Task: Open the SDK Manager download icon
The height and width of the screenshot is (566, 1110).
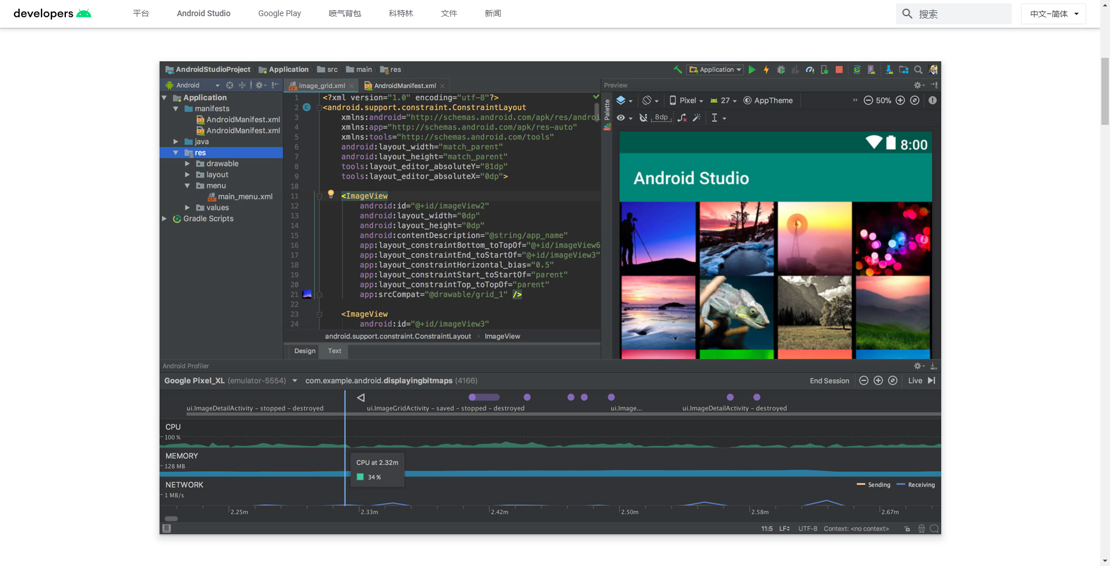Action: coord(889,69)
